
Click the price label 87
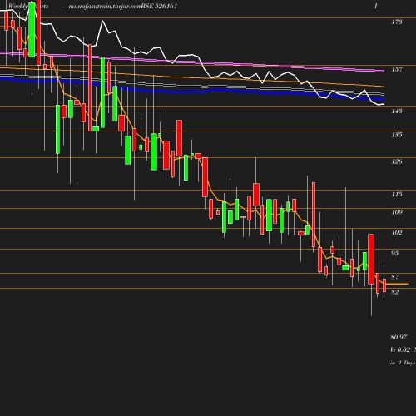click(395, 277)
